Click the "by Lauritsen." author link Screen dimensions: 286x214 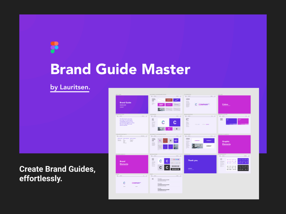click(70, 87)
